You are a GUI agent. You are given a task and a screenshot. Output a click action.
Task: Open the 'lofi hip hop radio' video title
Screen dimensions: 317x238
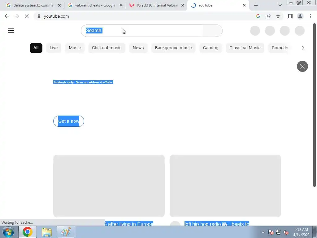pyautogui.click(x=217, y=224)
